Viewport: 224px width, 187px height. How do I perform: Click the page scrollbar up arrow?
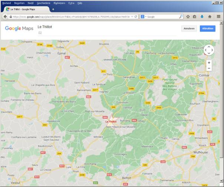pos(221,23)
